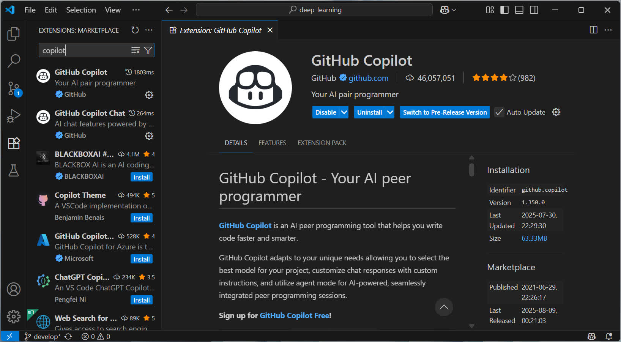Open the Edit menu
This screenshot has height=342, width=621.
51,10
